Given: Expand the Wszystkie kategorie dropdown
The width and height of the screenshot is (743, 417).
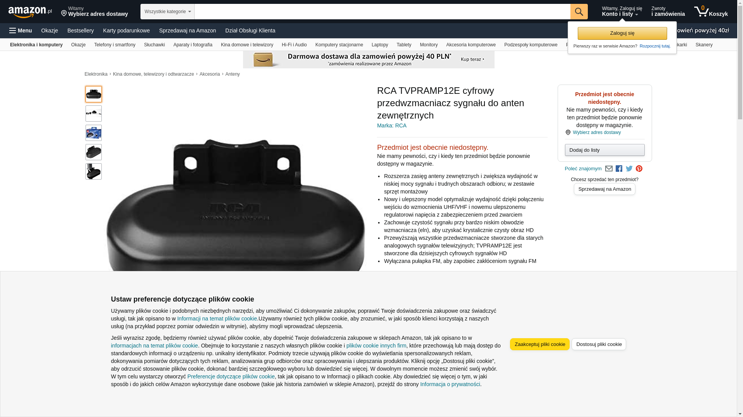Looking at the screenshot, I should (167, 12).
